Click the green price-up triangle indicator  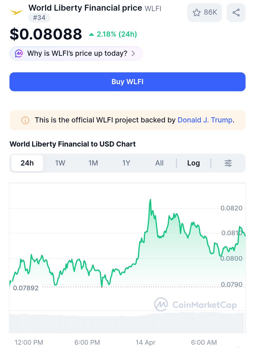(x=92, y=35)
